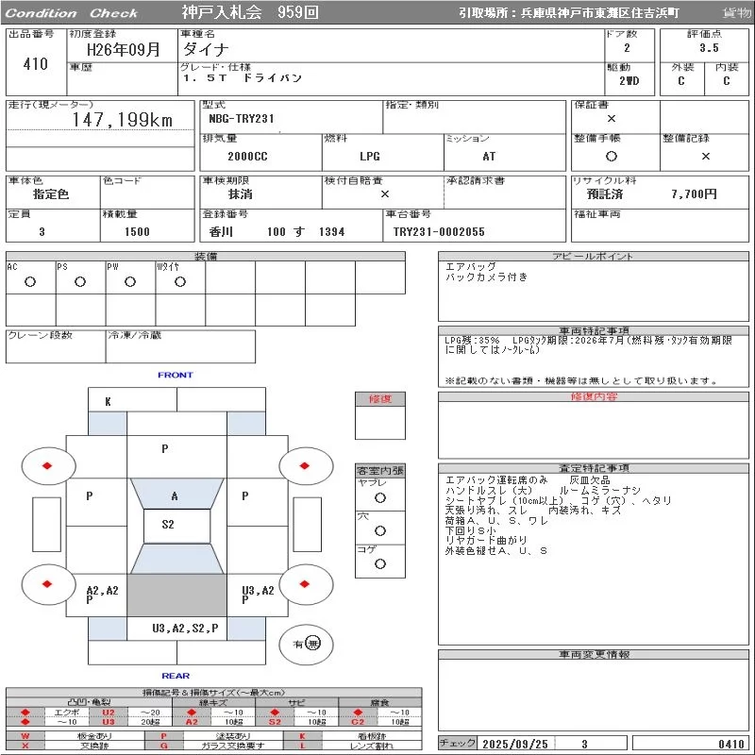Screen dimensions: 755x755
Task: Click the circle under ヤブレ
Action: [x=380, y=498]
